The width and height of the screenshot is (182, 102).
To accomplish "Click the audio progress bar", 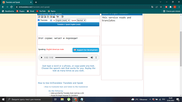I will 71,58.
